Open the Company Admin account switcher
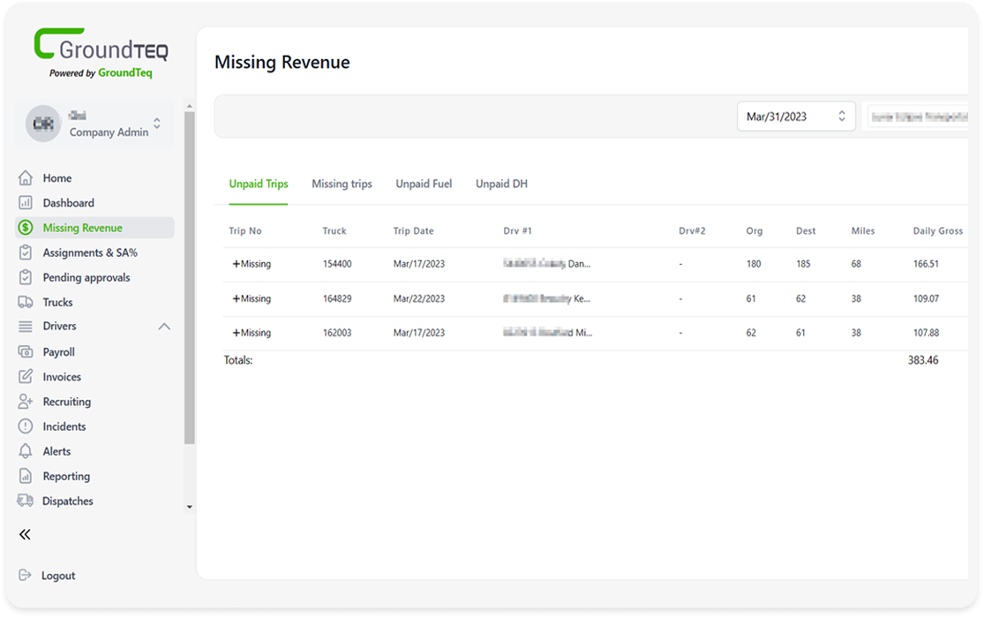Image resolution: width=984 pixels, height=618 pixels. click(x=157, y=124)
